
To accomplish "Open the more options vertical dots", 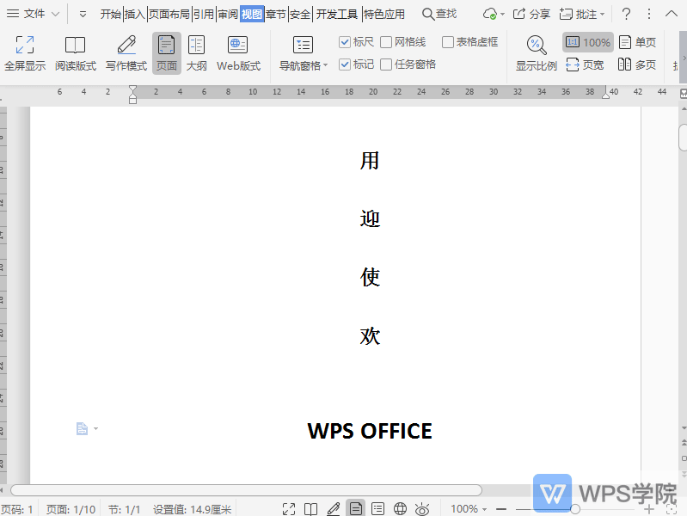I will point(649,14).
